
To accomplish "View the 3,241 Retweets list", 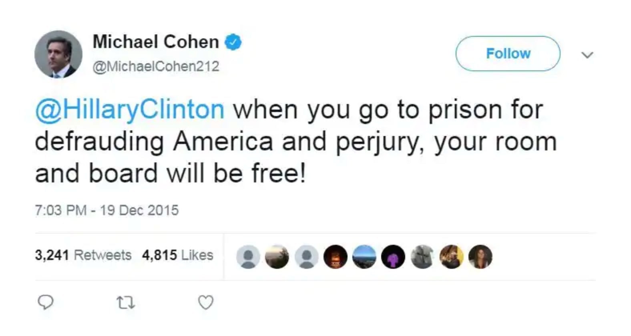I will [x=83, y=255].
